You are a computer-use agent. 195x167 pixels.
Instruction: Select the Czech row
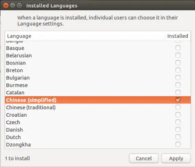[98, 122]
